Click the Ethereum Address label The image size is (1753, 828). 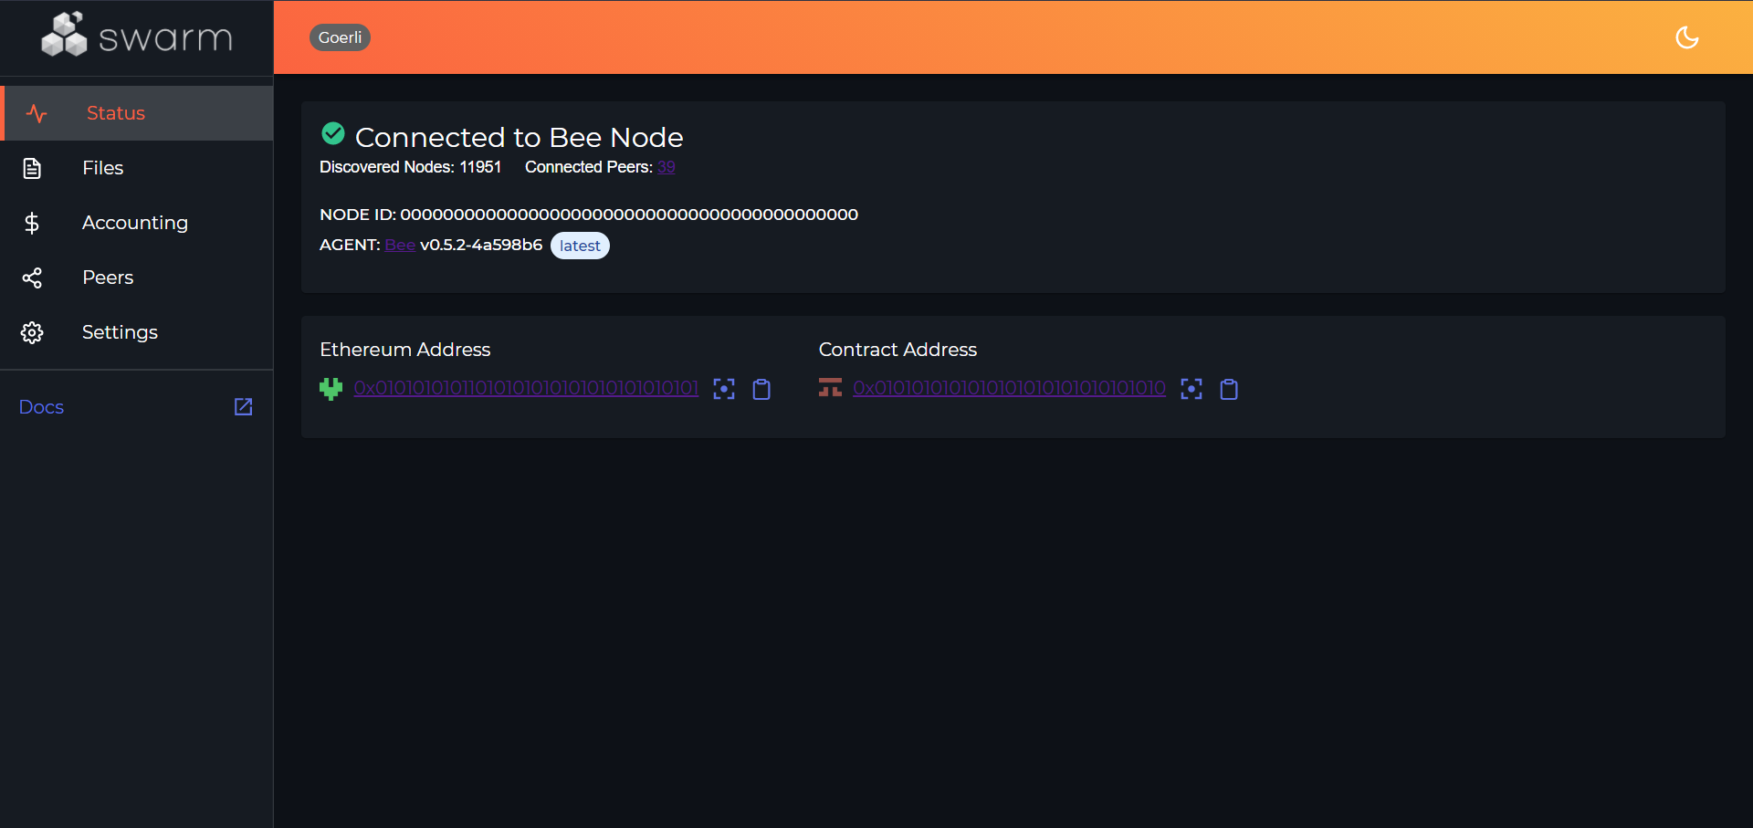click(x=405, y=350)
